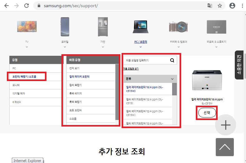This screenshot has height=163, width=246.
Task: Click the round plus floating button
Action: pyautogui.click(x=225, y=125)
